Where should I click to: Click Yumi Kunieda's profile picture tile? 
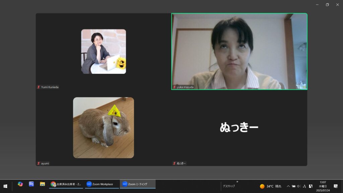pyautogui.click(x=104, y=51)
